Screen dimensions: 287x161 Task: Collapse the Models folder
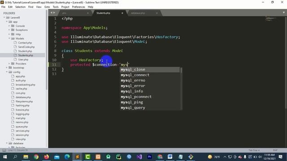pos(9,38)
